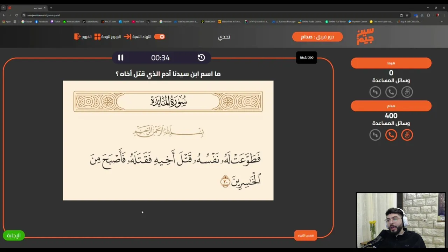Use صدام team's two-answers hand lifeline

pyautogui.click(x=407, y=135)
